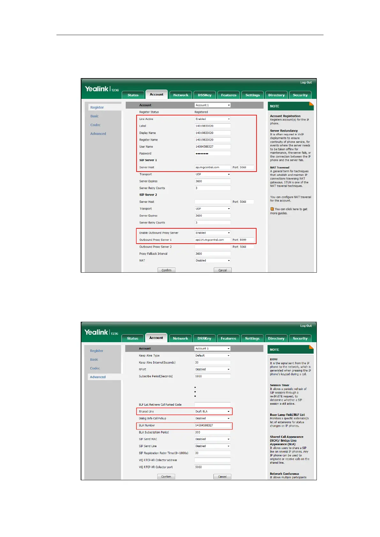
Task: Open the RPort dropdown
Action: click(x=212, y=369)
